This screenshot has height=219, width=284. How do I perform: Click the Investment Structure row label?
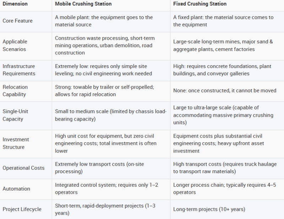pos(16,143)
